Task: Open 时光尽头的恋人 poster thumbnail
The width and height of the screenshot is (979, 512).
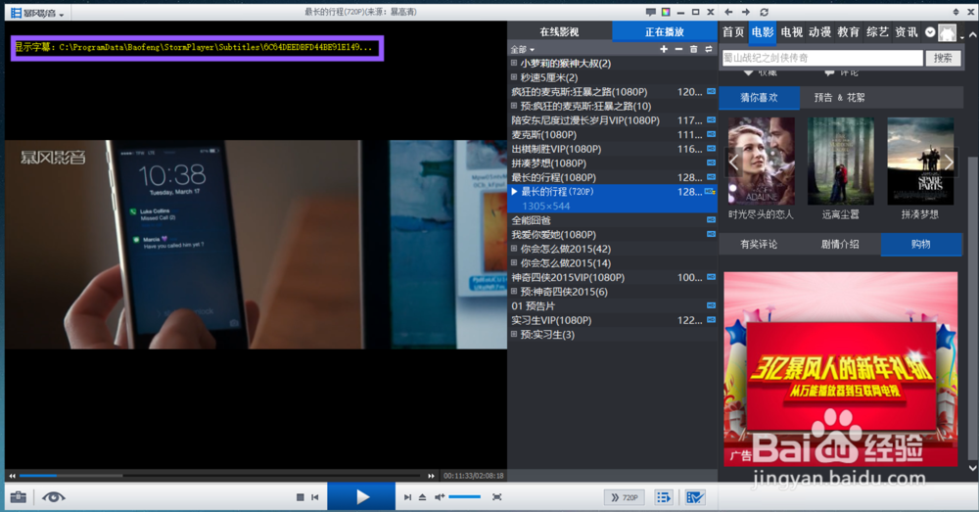Action: pyautogui.click(x=761, y=162)
